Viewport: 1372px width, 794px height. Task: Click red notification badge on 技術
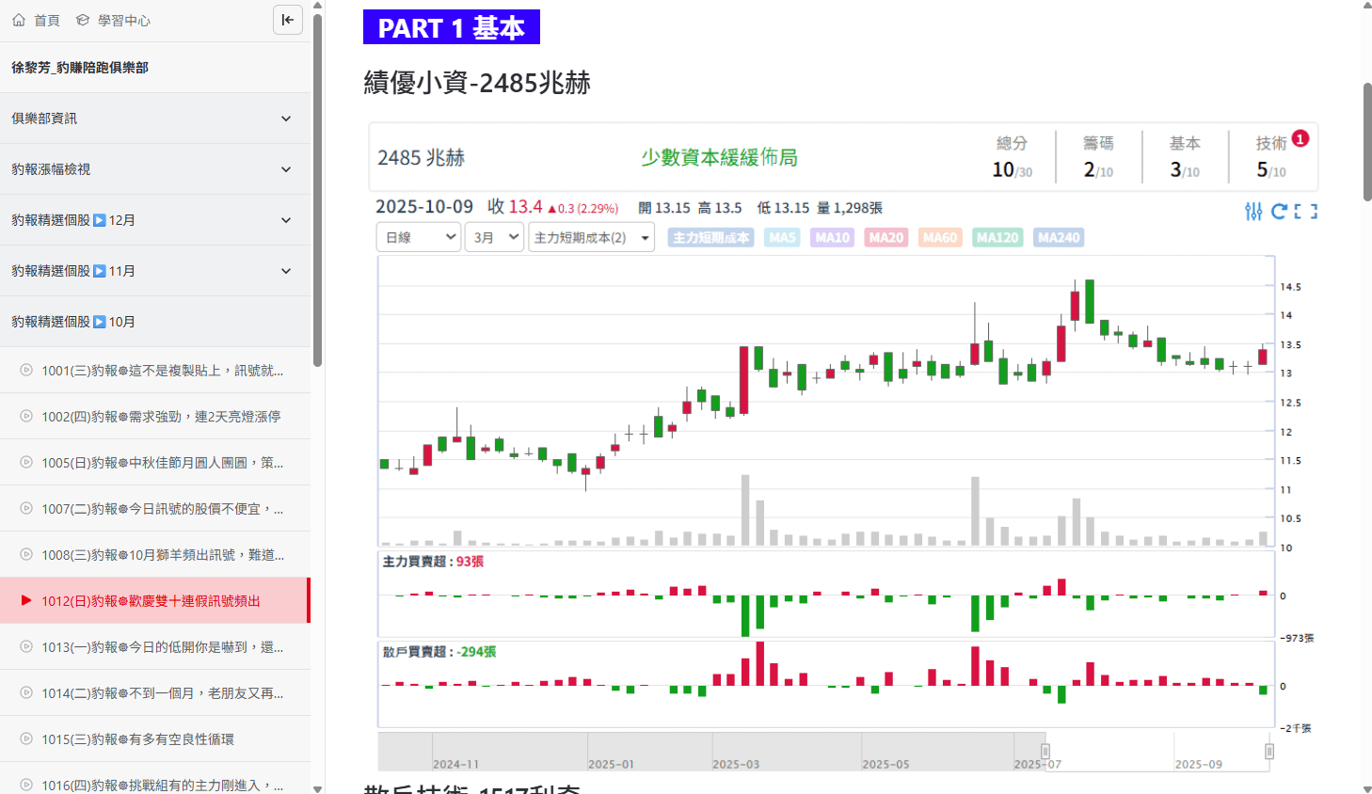point(1300,138)
